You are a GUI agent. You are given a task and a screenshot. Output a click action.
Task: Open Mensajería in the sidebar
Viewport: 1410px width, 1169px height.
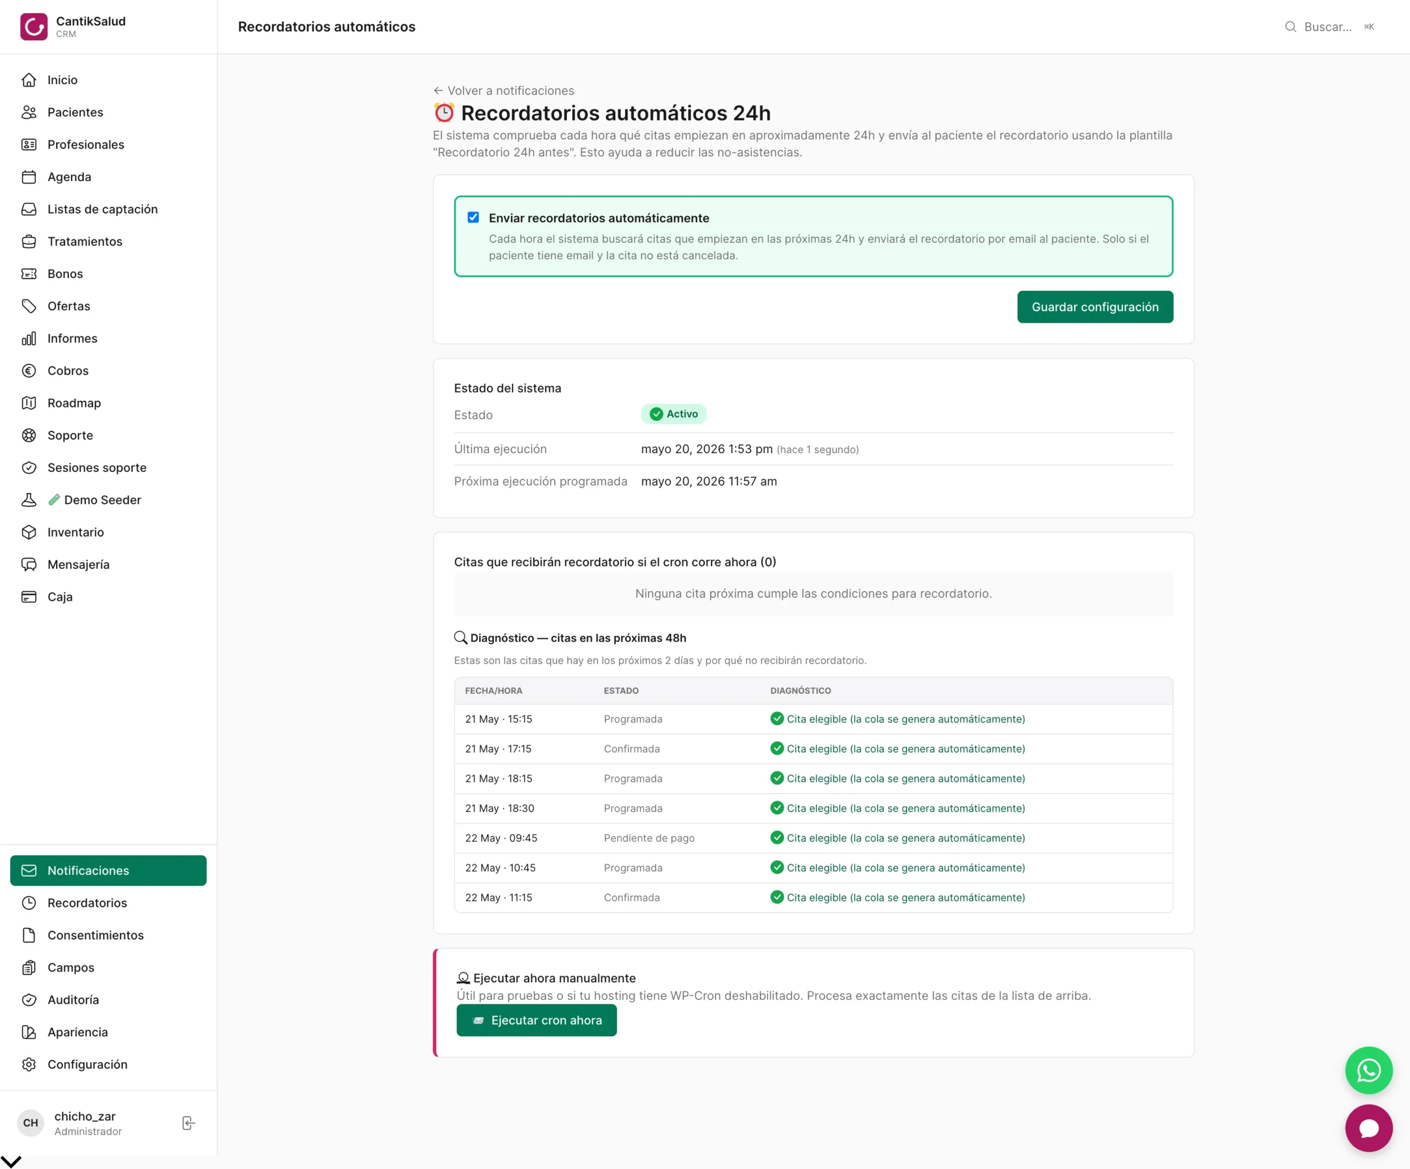tap(108, 564)
